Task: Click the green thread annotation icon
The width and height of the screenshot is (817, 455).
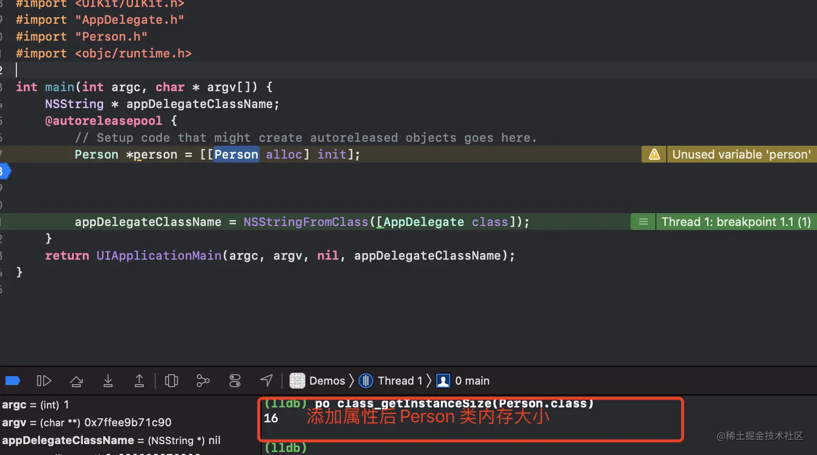Action: click(x=643, y=222)
